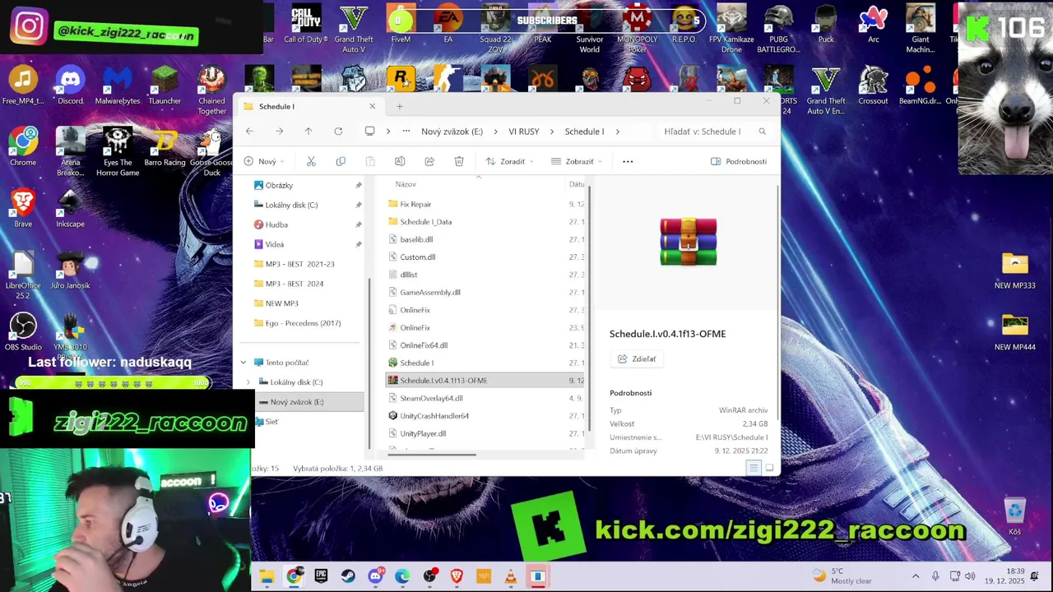Open Epic Games Launcher in taskbar
Image resolution: width=1053 pixels, height=592 pixels.
(321, 576)
